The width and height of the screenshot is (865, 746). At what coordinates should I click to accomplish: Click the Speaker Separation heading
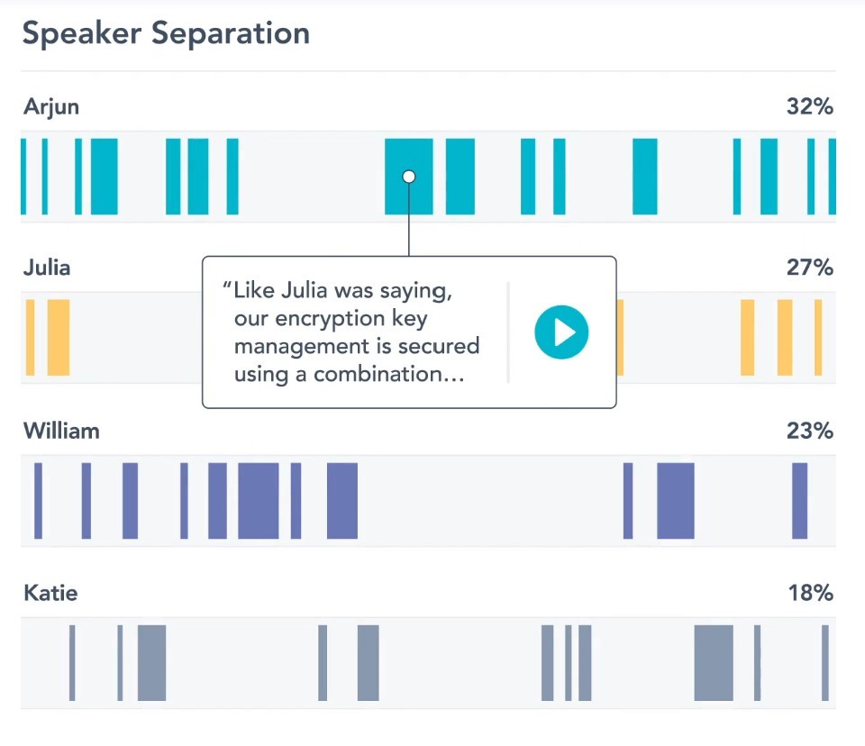(166, 34)
